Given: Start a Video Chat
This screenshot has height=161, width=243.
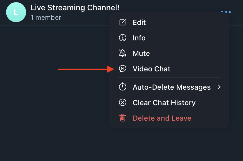Looking at the screenshot, I should click(151, 69).
